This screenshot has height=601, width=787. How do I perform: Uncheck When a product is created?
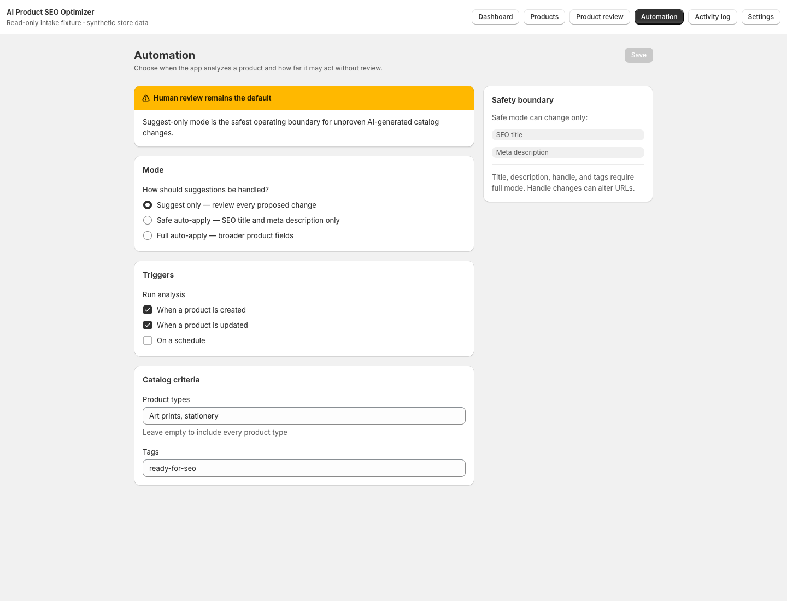[148, 310]
